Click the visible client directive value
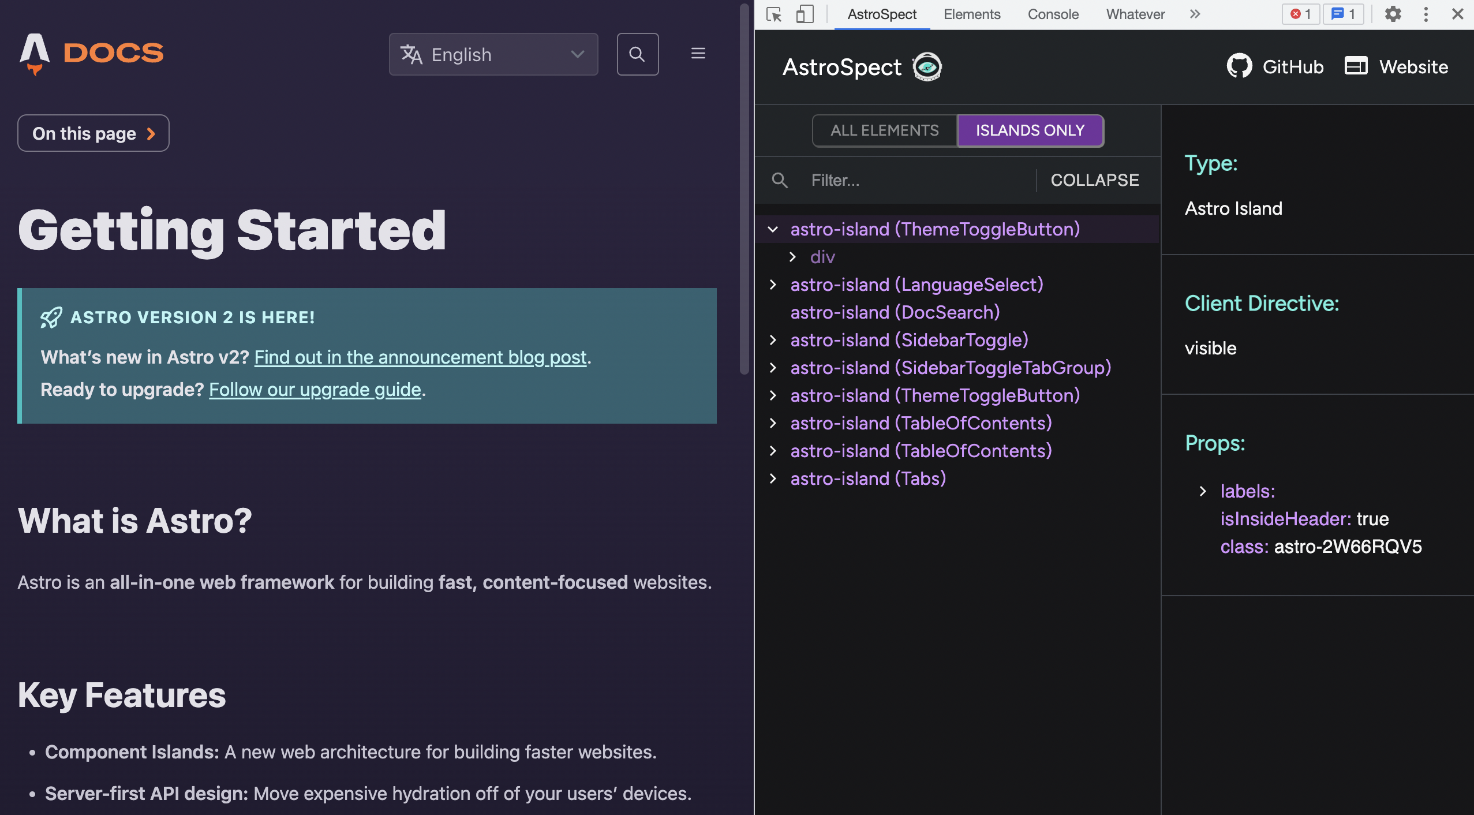 click(x=1210, y=348)
